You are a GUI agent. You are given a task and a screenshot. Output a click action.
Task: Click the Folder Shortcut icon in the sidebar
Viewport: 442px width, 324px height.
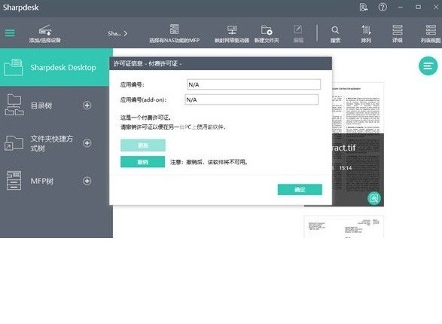click(x=14, y=143)
